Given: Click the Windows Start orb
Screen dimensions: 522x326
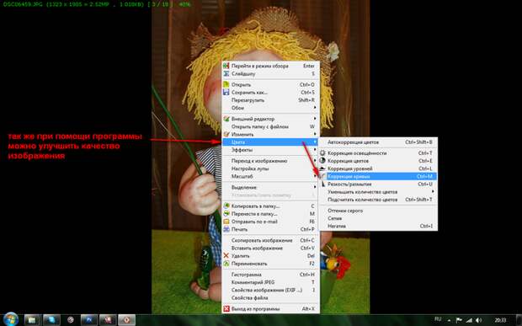Looking at the screenshot, I should [11, 319].
